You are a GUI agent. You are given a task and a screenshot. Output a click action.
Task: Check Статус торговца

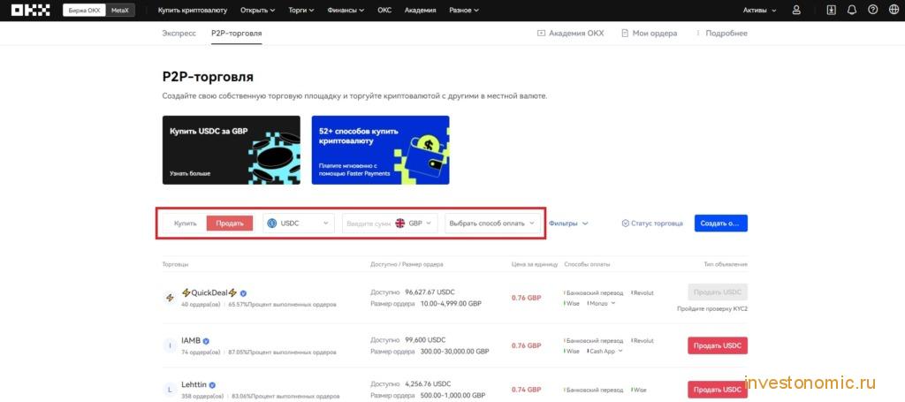point(652,224)
